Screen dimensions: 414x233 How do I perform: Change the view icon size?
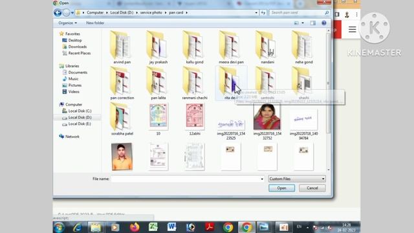pyautogui.click(x=296, y=23)
